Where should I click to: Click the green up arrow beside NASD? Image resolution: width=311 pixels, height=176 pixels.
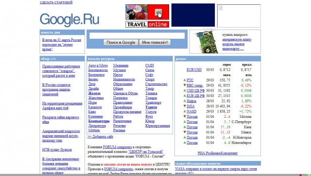[x=185, y=111]
